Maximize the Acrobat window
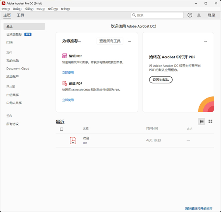This screenshot has width=221, height=212. 206,3
